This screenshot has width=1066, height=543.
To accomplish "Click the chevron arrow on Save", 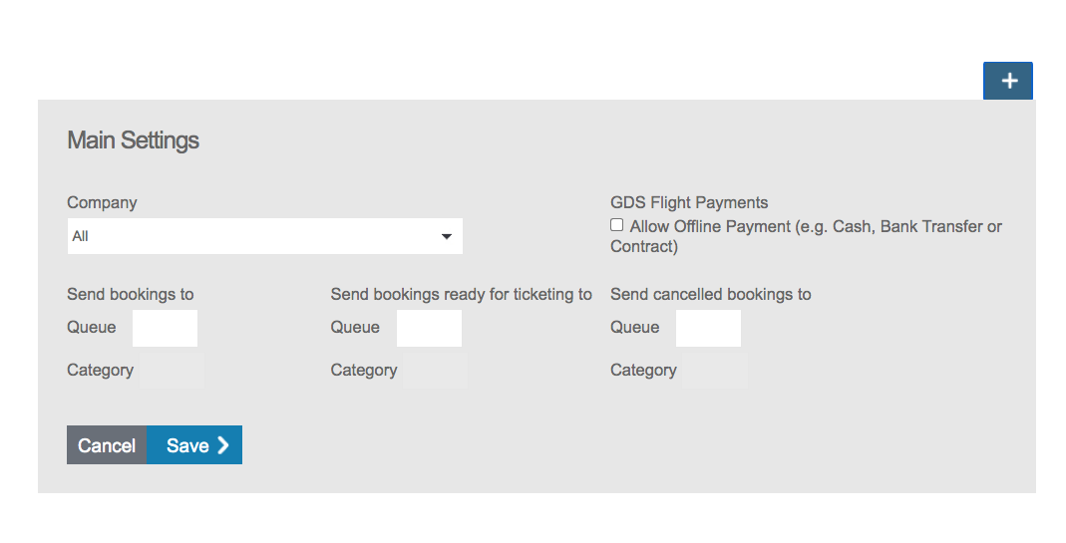I will tap(223, 445).
